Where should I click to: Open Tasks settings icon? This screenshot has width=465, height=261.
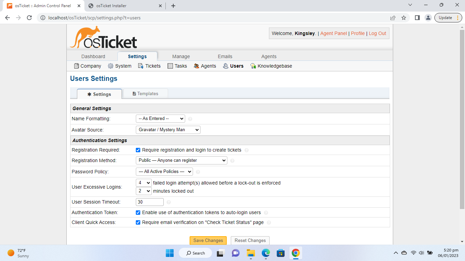pyautogui.click(x=170, y=66)
